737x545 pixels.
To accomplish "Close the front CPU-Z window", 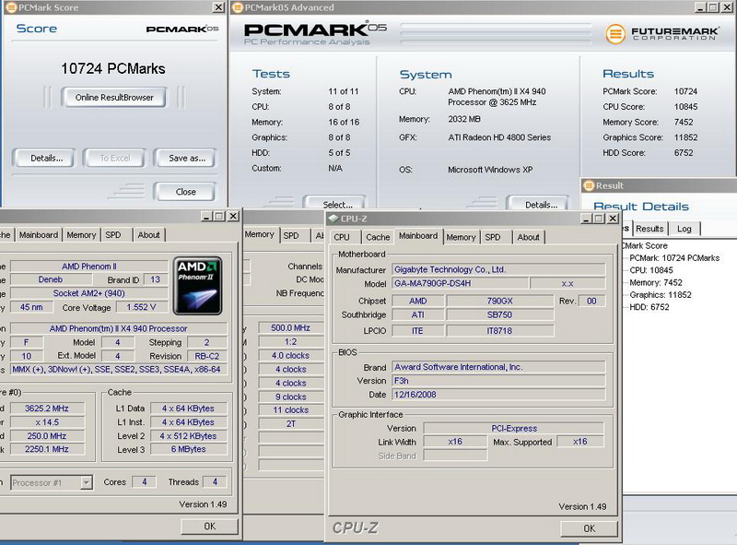I will pos(613,219).
